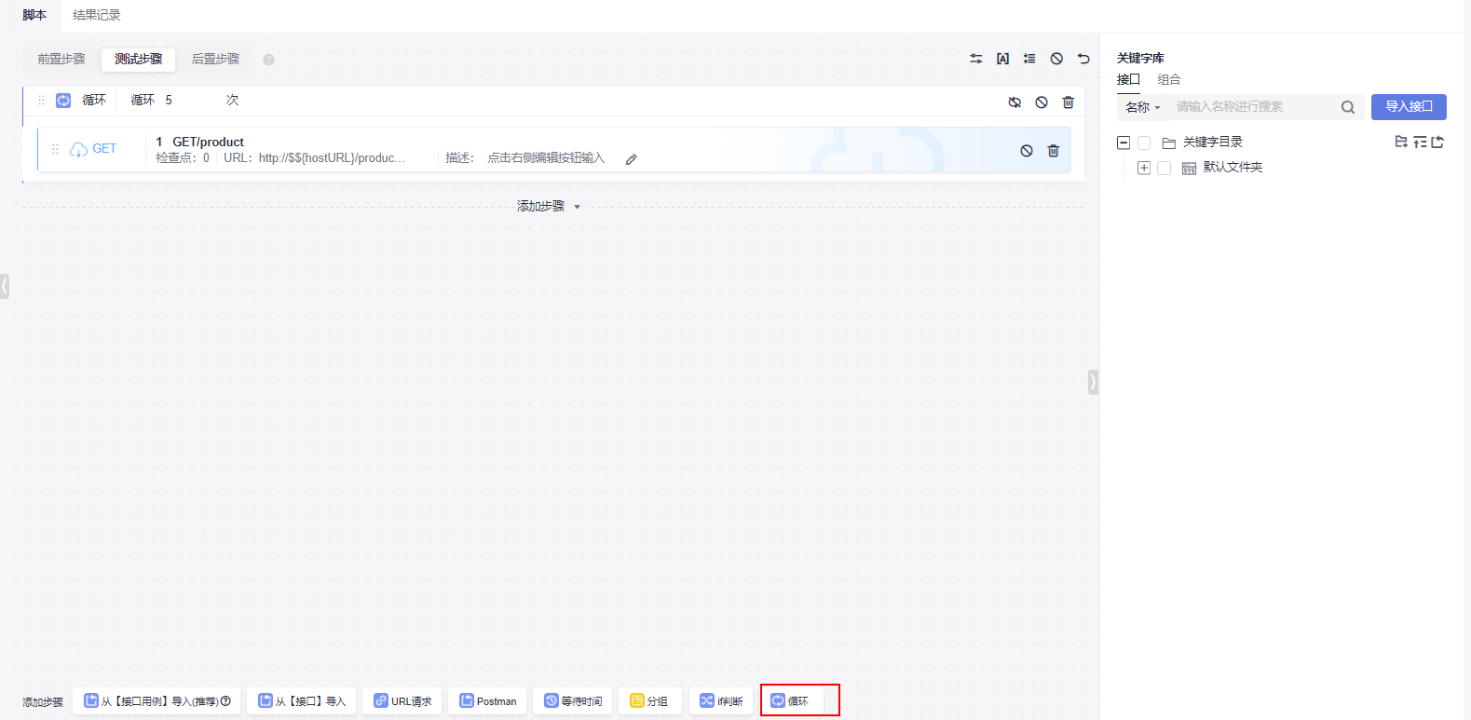Viewport: 1471px width, 720px height.
Task: Expand the 默认文件夹 tree node
Action: pyautogui.click(x=1144, y=169)
